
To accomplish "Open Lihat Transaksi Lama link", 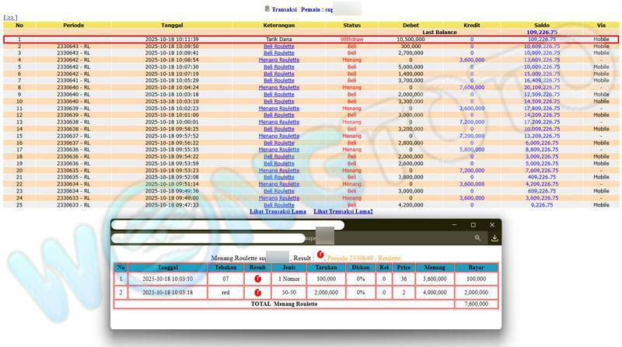I will 278,211.
